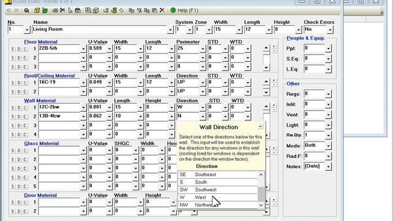This screenshot has height=221, width=393.
Task: Click S button for Floor Material row 1
Action: pos(12,49)
